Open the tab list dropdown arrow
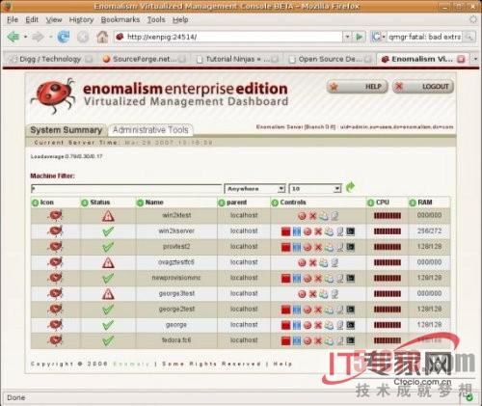This screenshot has width=482, height=406. 475,59
